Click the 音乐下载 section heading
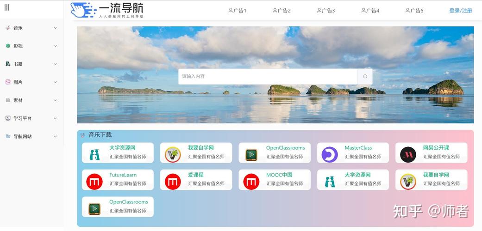 click(100, 135)
